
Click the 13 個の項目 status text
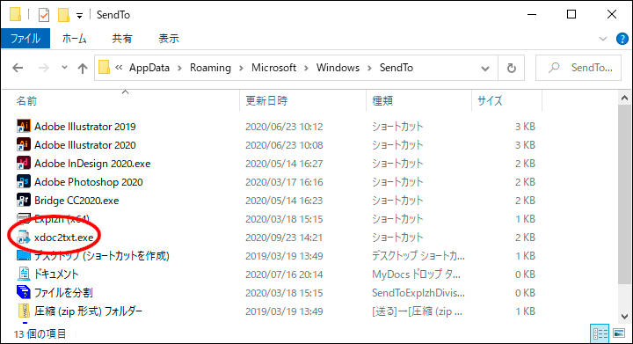40,334
